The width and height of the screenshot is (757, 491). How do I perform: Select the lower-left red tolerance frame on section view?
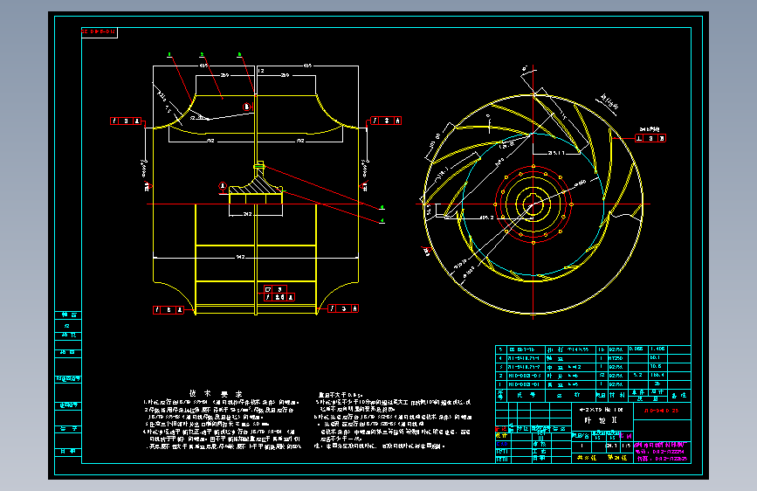[x=168, y=310]
